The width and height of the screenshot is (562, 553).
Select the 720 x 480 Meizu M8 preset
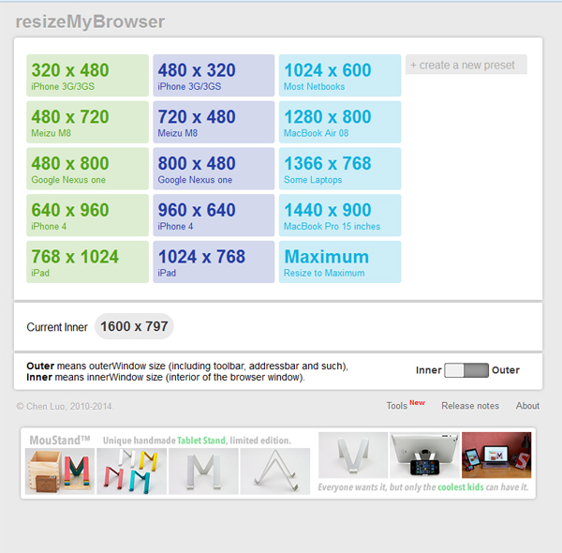coord(214,122)
